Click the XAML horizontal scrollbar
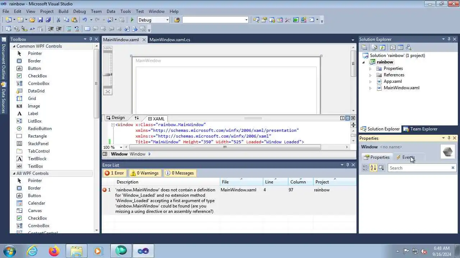Screen dimensions: 460x258 click(225, 147)
